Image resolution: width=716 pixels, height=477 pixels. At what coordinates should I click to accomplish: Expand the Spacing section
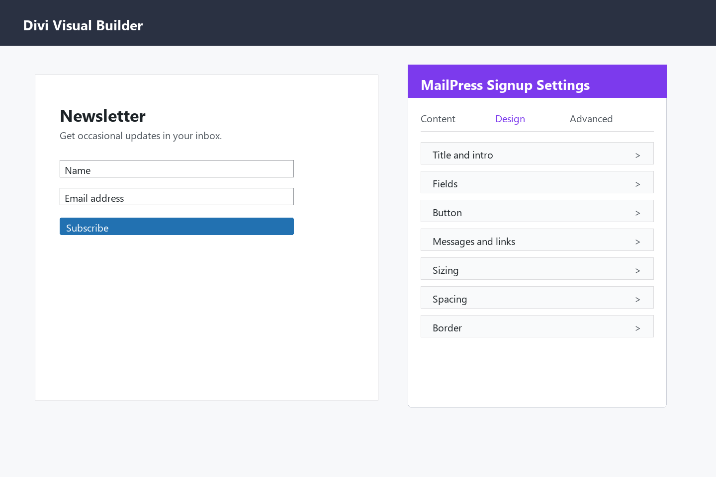pyautogui.click(x=537, y=298)
